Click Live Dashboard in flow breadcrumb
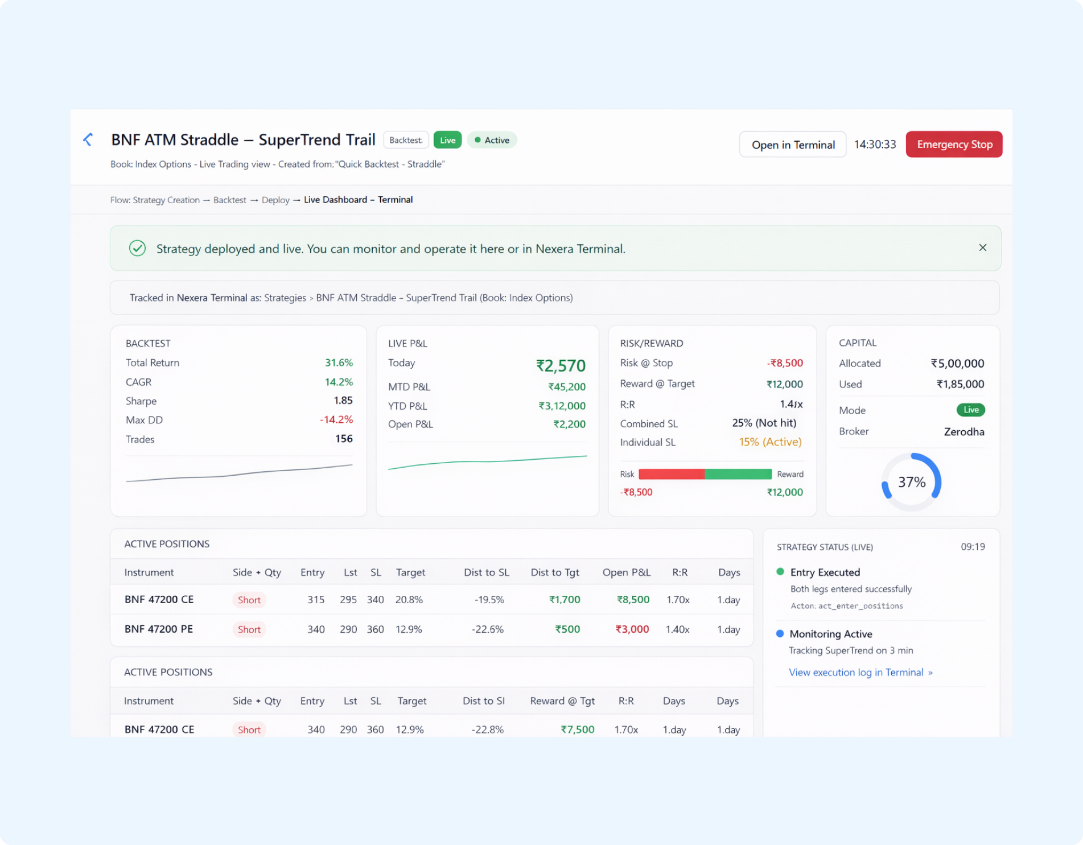 click(x=335, y=200)
